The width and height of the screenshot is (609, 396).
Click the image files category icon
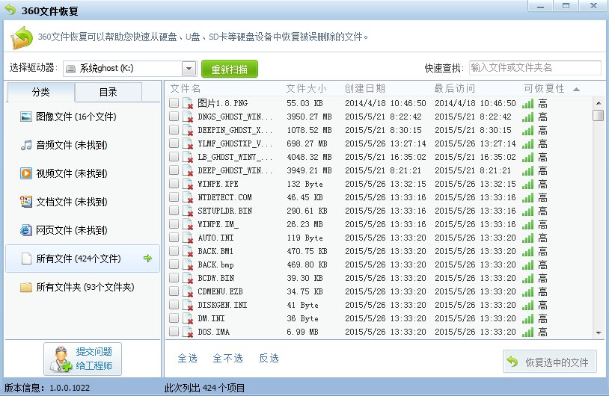26,117
